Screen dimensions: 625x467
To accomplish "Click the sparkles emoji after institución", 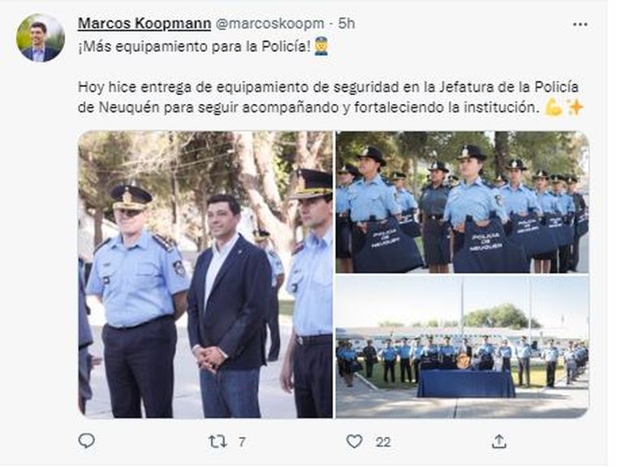I will 575,108.
